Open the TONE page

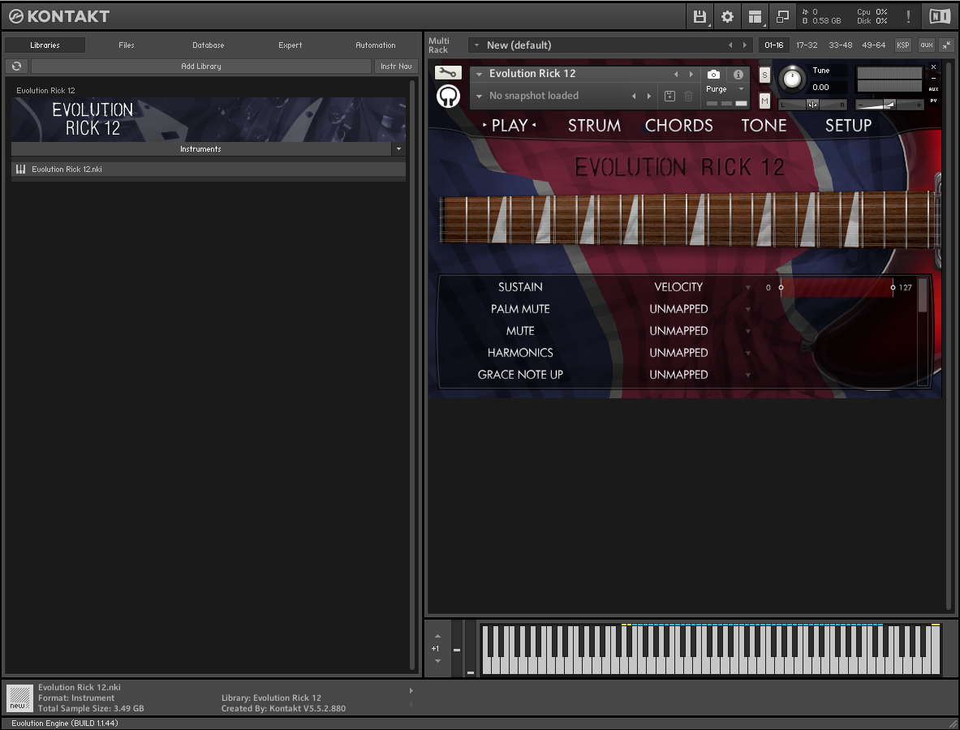click(764, 126)
